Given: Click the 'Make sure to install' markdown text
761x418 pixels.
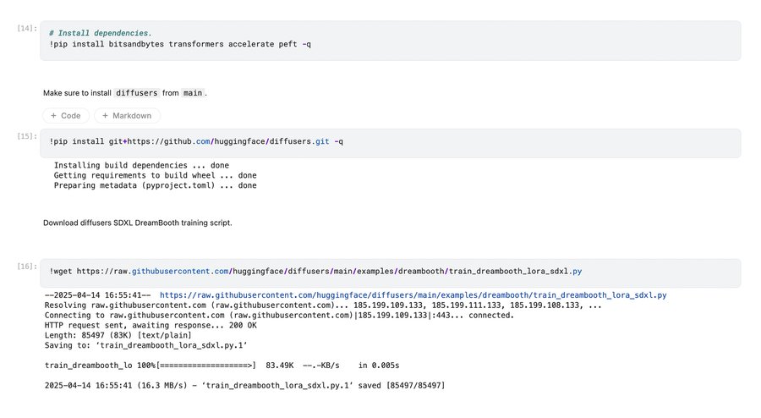Looking at the screenshot, I should (x=77, y=93).
